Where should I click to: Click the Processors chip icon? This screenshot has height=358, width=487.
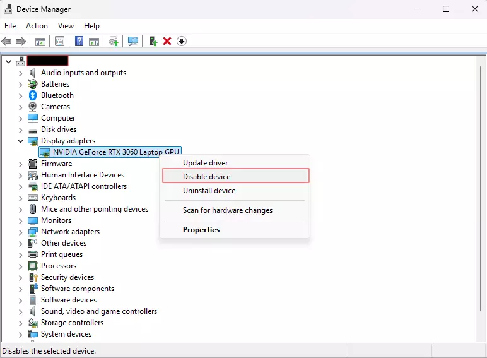(x=33, y=266)
